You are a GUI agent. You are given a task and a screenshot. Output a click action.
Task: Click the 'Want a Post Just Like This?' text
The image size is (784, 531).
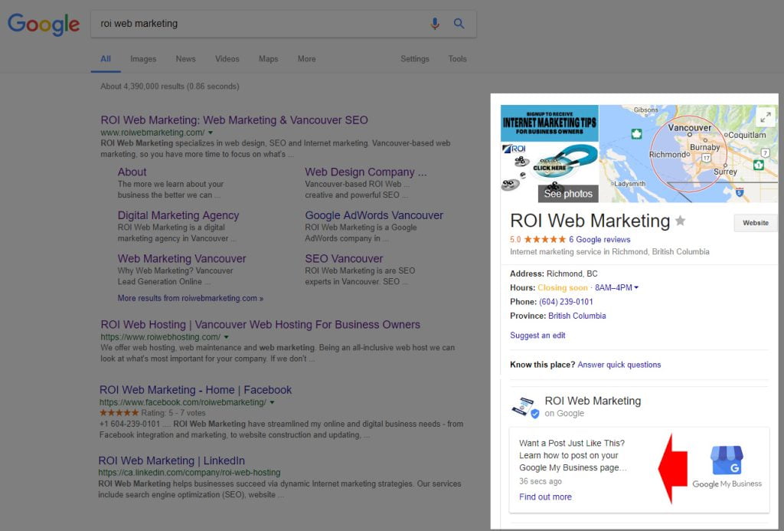point(571,443)
